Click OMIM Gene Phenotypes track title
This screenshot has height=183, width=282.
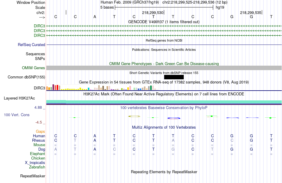(x=164, y=64)
